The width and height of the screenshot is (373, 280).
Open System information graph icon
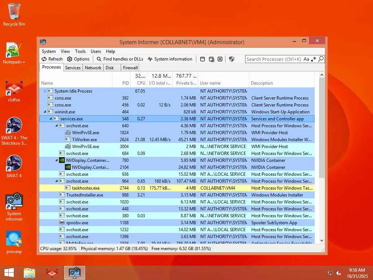(150, 59)
